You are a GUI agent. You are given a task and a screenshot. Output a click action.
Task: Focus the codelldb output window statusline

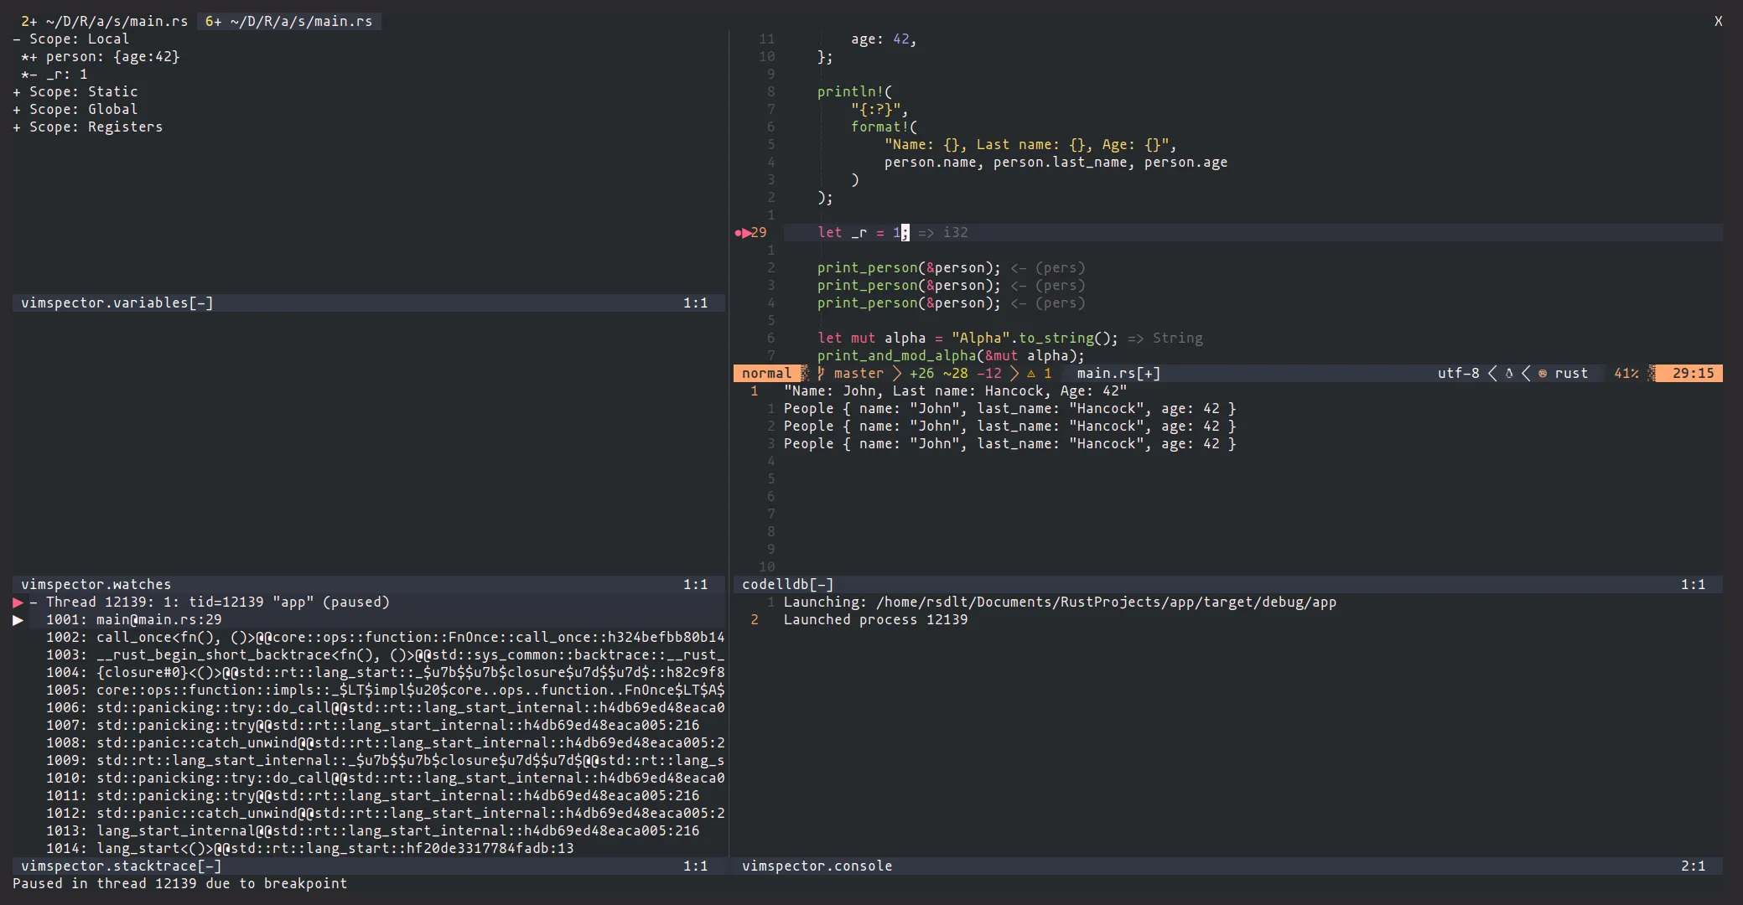point(1228,584)
